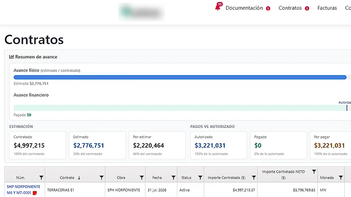Filter the Importe Contratado NETO column
Image resolution: width=351 pixels, height=197 pixels.
(314, 172)
